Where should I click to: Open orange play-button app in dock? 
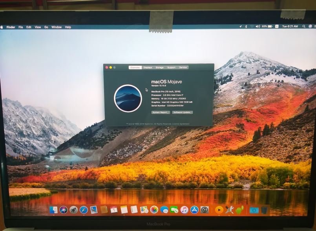(219, 210)
